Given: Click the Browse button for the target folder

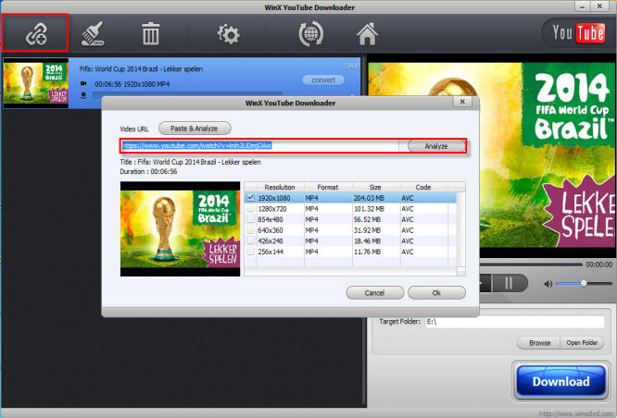Looking at the screenshot, I should 539,342.
